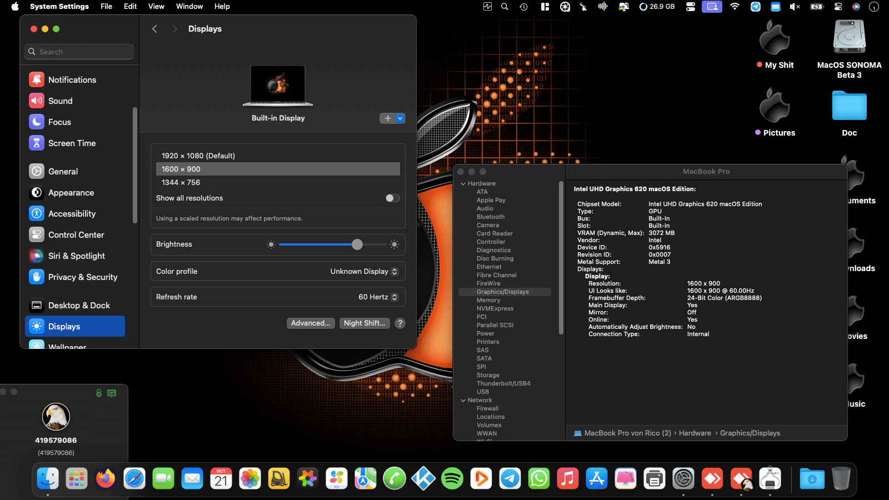
Task: Open the File menu
Action: (x=106, y=7)
